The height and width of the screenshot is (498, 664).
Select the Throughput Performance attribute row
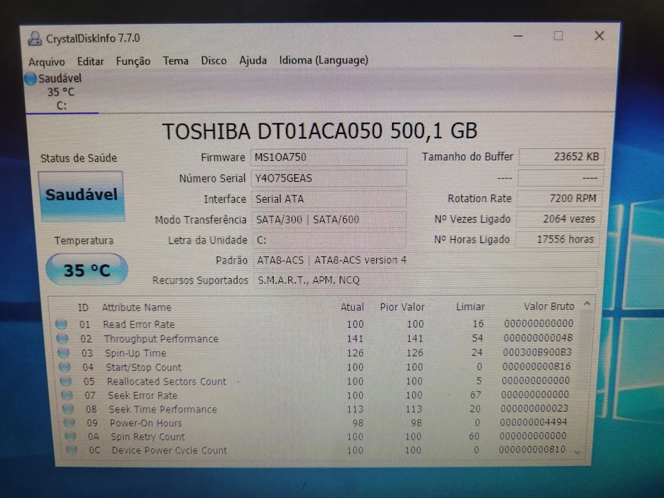coord(161,338)
